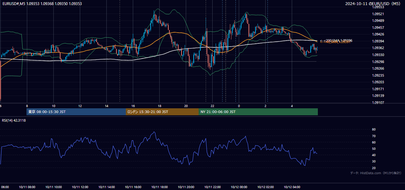The image size is (405, 190).
Task: Click hour label 10 under price chart
Action: tap(54, 106)
